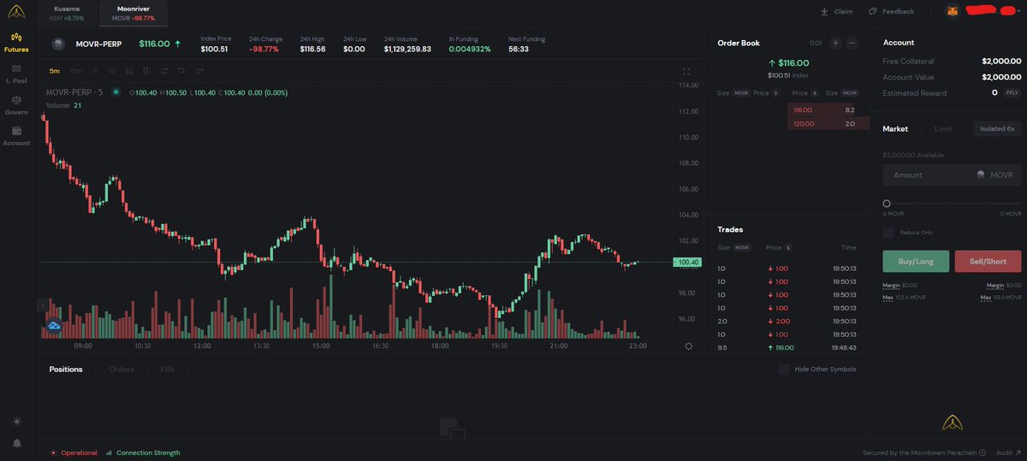Select the 1d chart interval
Screen dimensions: 1027x461
point(111,71)
